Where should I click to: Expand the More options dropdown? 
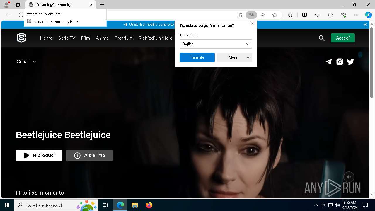(235, 57)
